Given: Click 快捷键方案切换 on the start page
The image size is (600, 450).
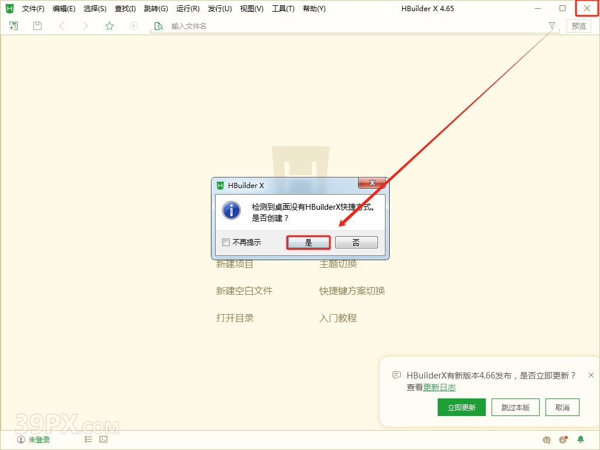Looking at the screenshot, I should pyautogui.click(x=352, y=291).
